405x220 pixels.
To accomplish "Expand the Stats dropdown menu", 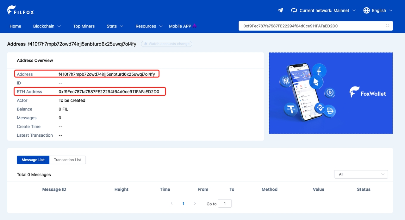I will (x=115, y=26).
